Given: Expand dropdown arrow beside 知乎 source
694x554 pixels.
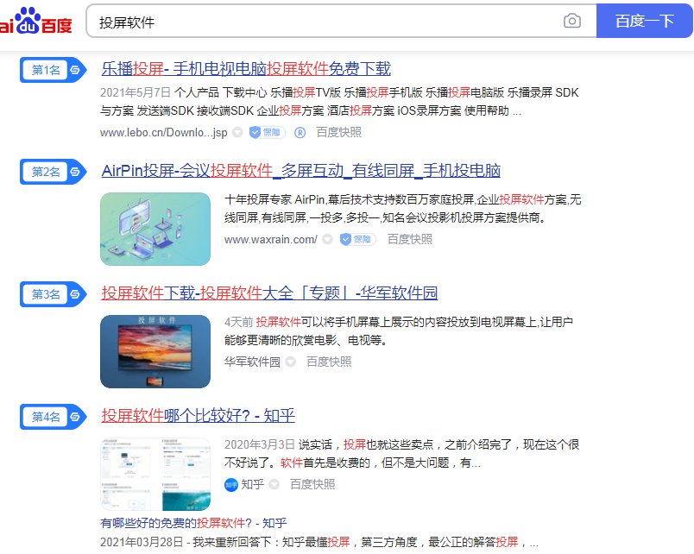Looking at the screenshot, I should (x=274, y=484).
